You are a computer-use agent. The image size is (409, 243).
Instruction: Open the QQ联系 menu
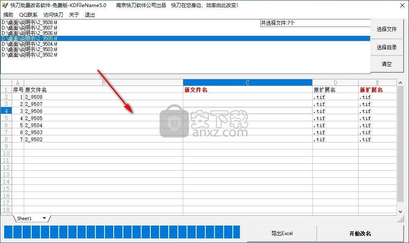(x=28, y=15)
